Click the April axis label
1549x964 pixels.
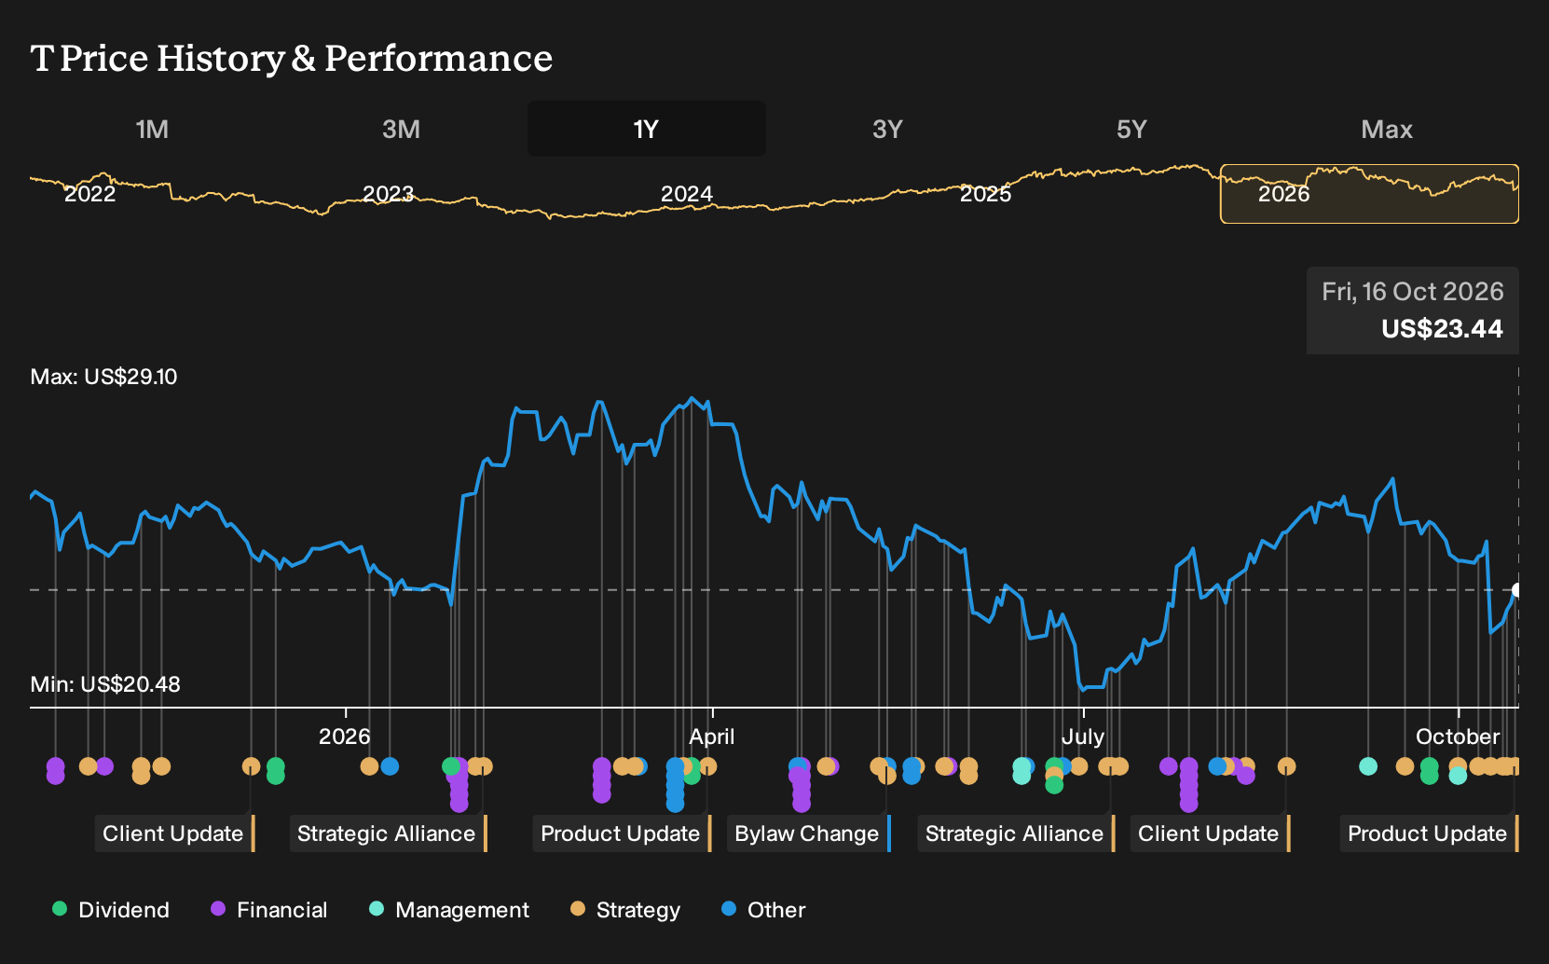[x=712, y=737]
